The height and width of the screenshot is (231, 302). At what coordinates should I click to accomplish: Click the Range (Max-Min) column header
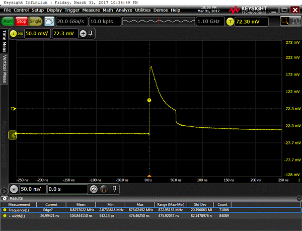pyautogui.click(x=171, y=204)
